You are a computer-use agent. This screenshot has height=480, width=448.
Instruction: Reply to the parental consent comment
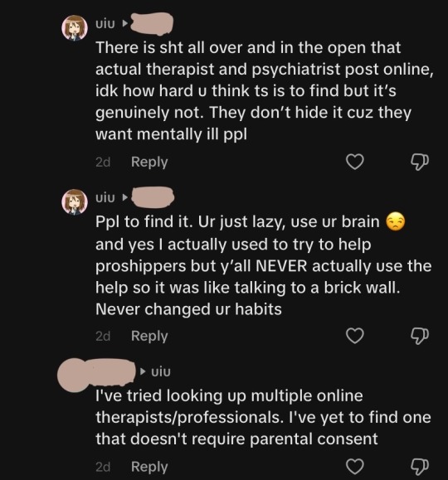149,467
